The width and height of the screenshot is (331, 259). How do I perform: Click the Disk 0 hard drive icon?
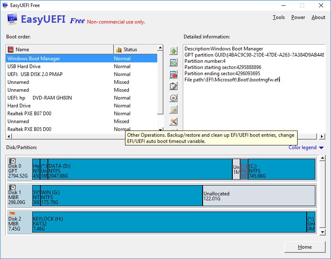(12, 161)
